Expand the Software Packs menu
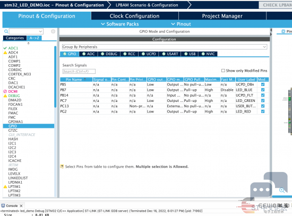This screenshot has height=216, width=292. 120,24
